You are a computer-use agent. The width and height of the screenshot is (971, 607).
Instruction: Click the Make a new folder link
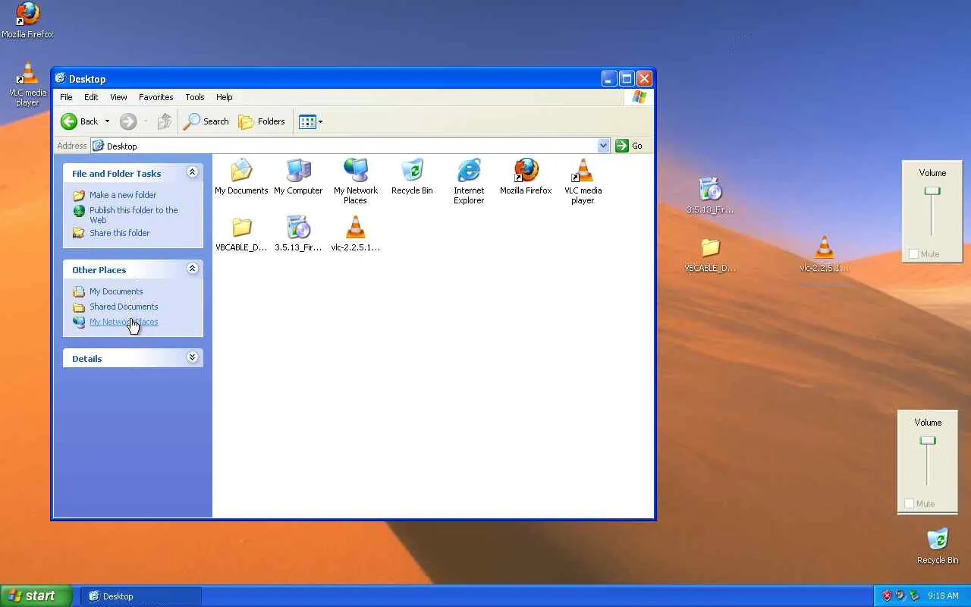(x=123, y=195)
